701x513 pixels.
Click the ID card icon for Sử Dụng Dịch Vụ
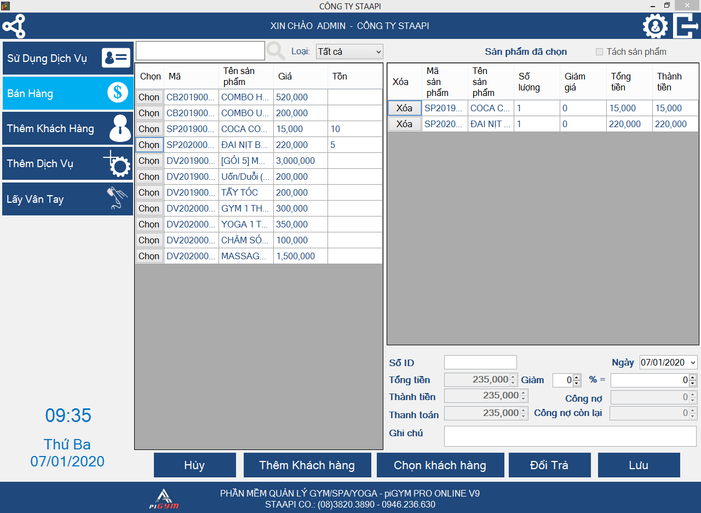[x=116, y=58]
